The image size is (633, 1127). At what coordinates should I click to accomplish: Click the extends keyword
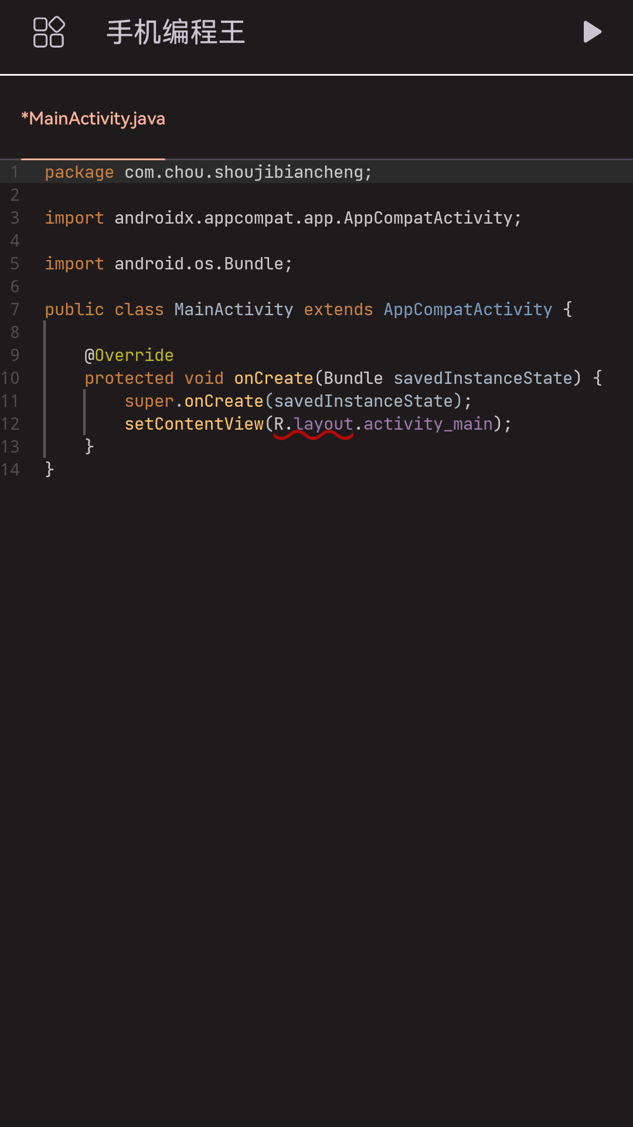click(x=338, y=309)
